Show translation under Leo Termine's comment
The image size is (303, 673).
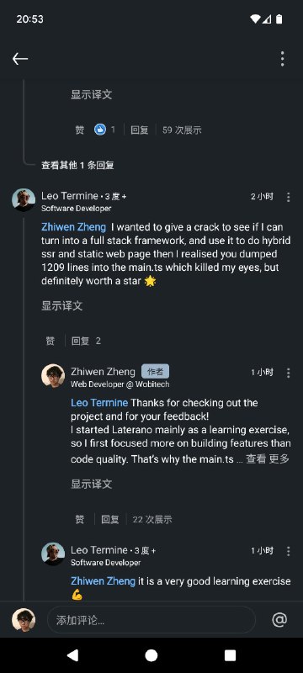[x=61, y=305]
